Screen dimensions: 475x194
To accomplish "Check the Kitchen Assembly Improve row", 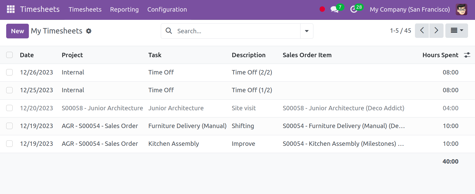I will [10, 144].
